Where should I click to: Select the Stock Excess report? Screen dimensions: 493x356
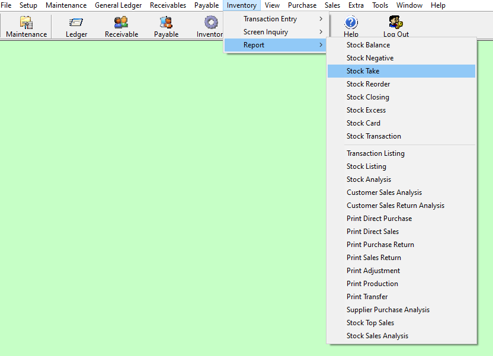[x=402, y=110]
